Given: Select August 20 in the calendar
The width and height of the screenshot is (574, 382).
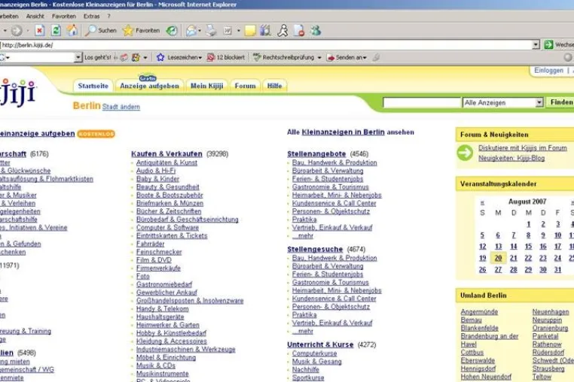Looking at the screenshot, I should (x=498, y=258).
